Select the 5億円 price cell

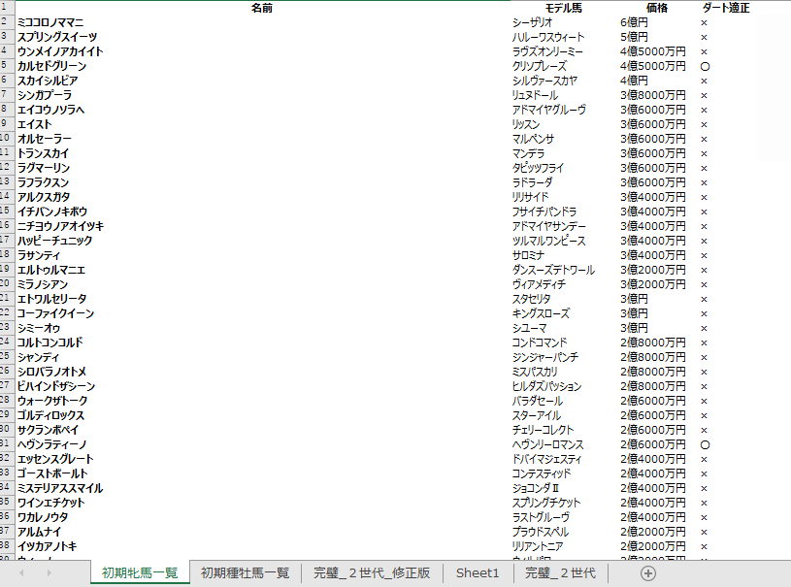(657, 37)
